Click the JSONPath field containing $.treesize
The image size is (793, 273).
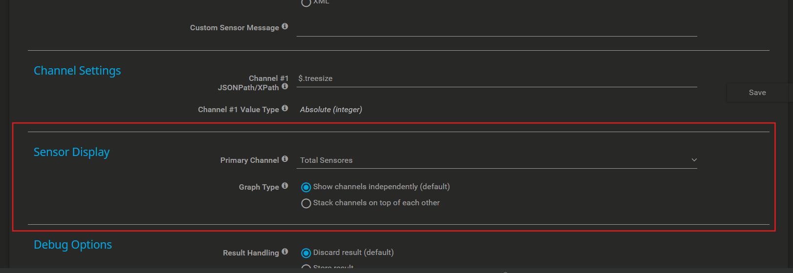[496, 79]
